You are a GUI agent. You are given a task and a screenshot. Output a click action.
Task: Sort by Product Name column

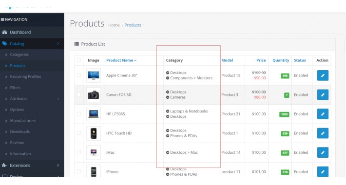point(121,60)
